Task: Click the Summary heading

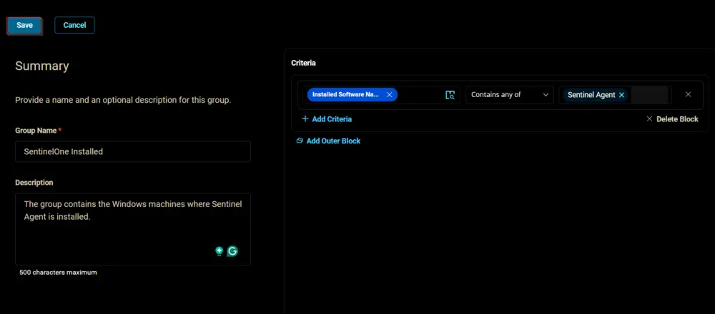Action: [x=42, y=66]
